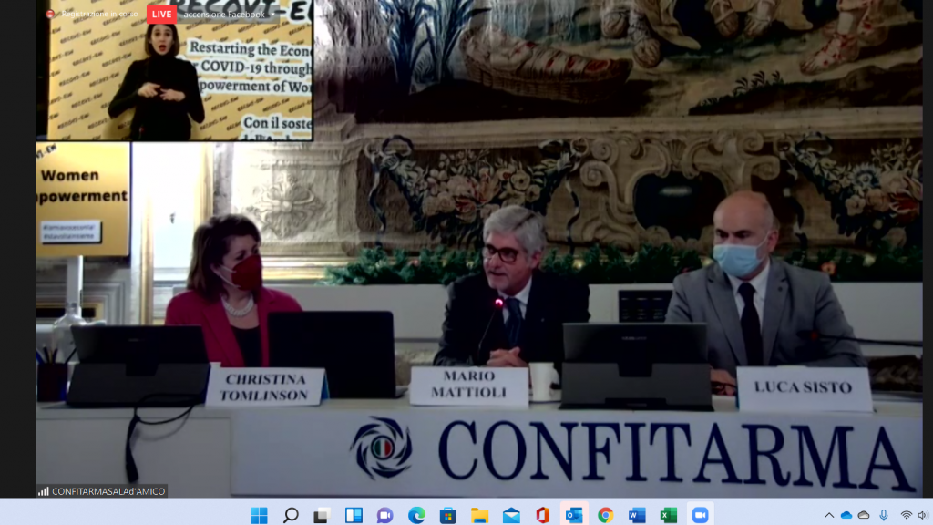
Task: Launch Microsoft Edge from the taskbar
Action: [x=416, y=515]
